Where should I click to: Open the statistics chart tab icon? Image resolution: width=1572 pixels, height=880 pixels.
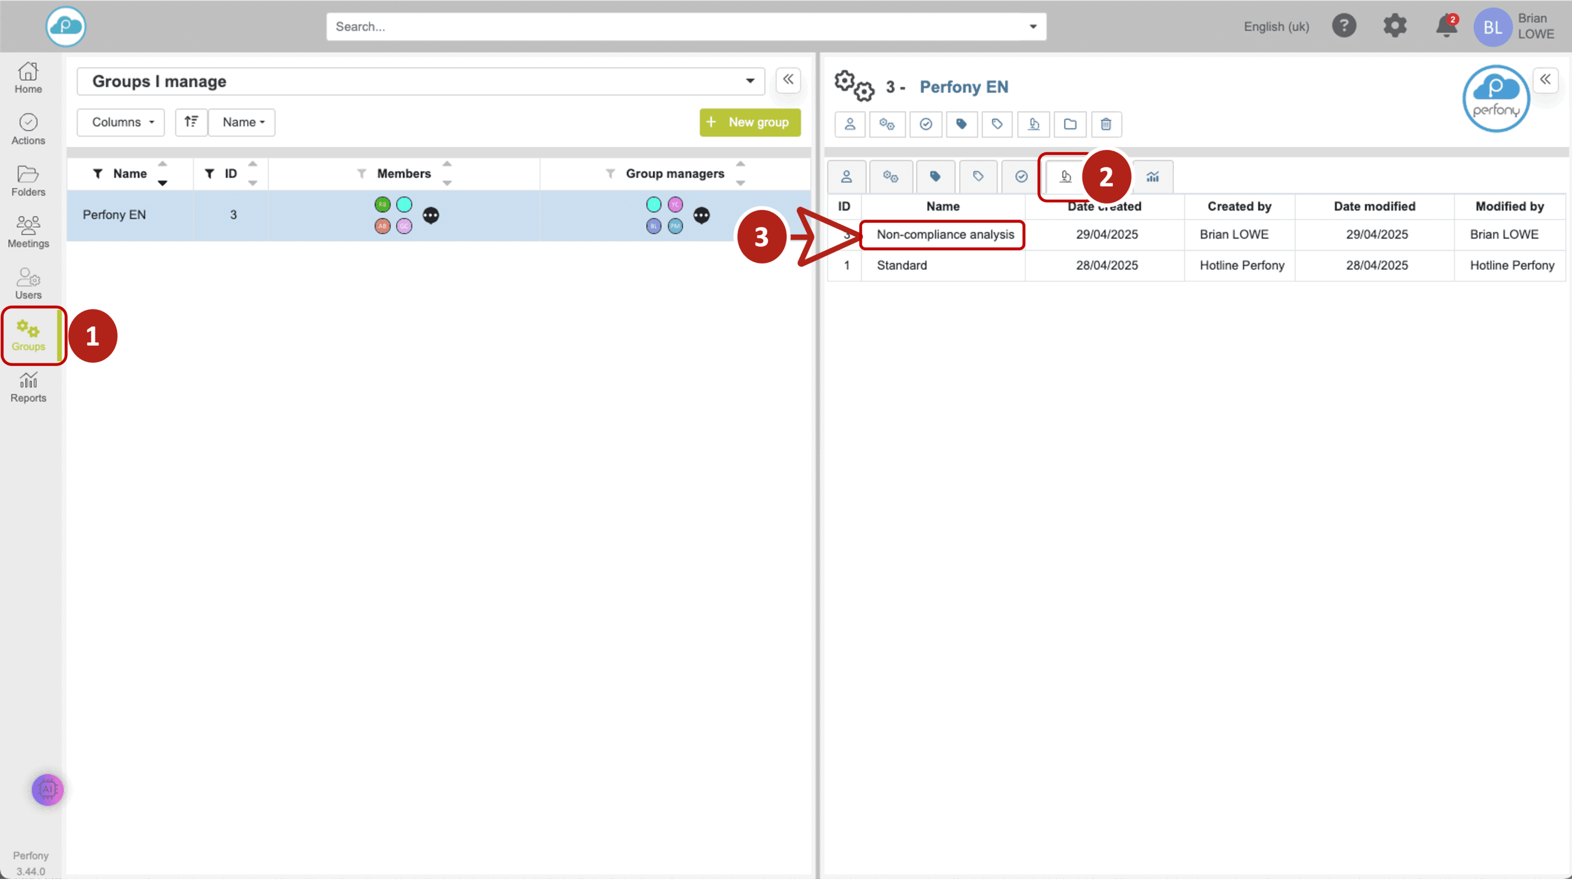coord(1152,177)
